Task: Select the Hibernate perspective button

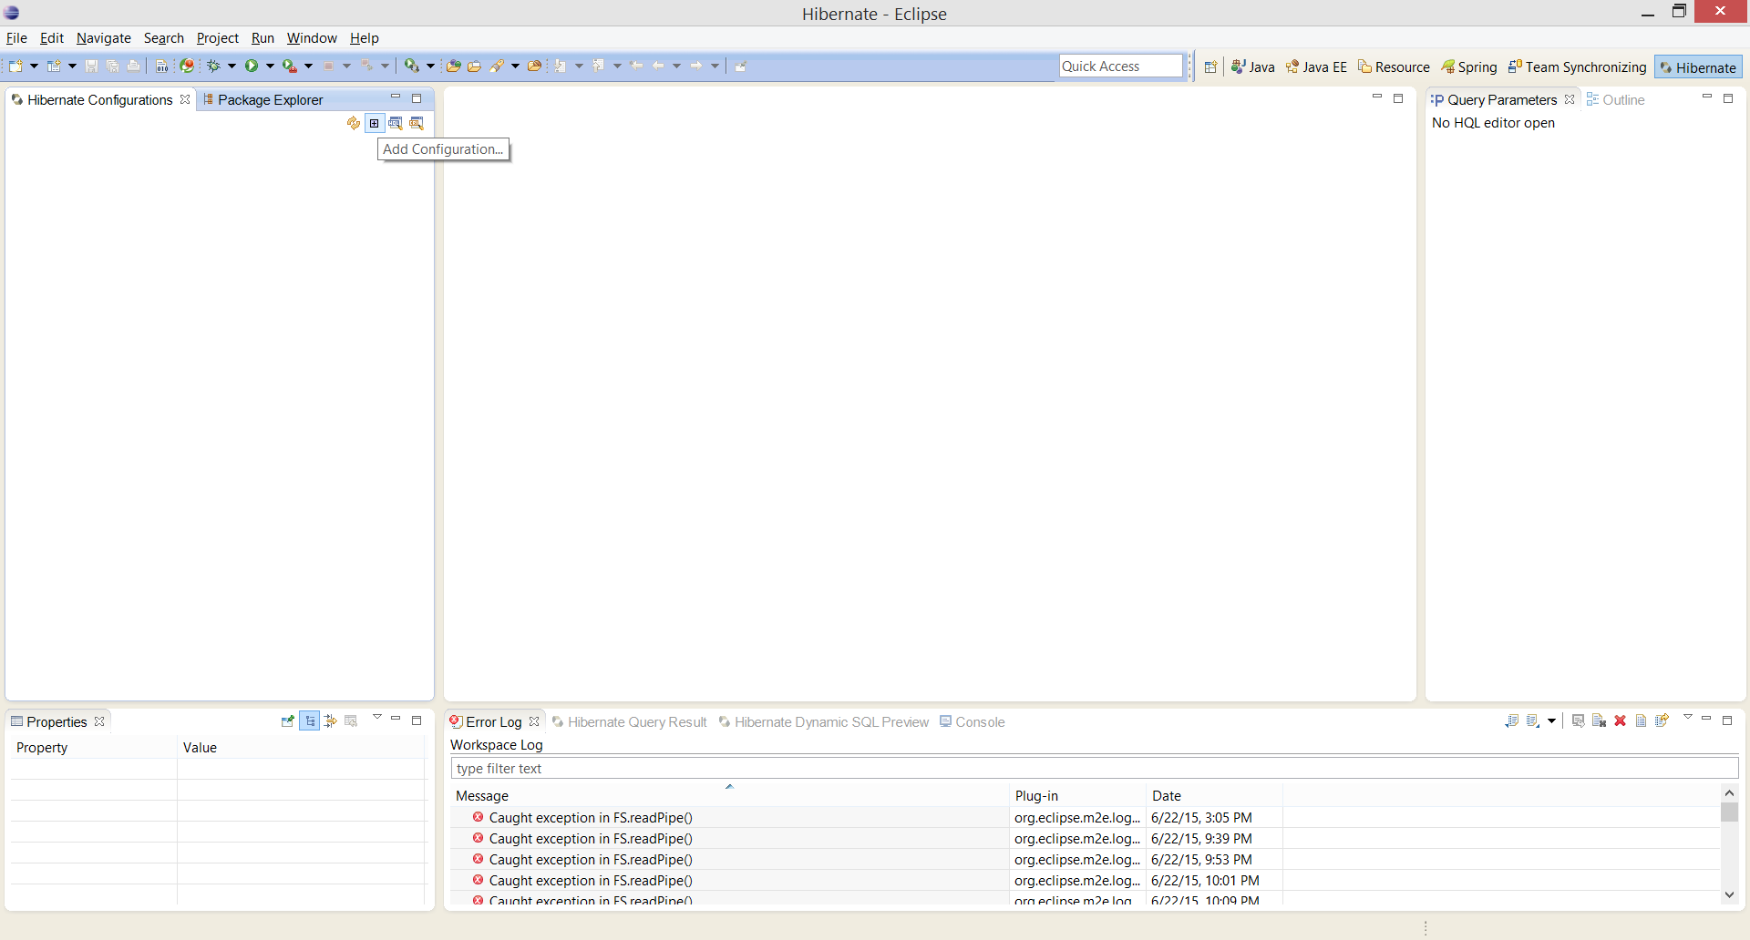Action: 1698,66
